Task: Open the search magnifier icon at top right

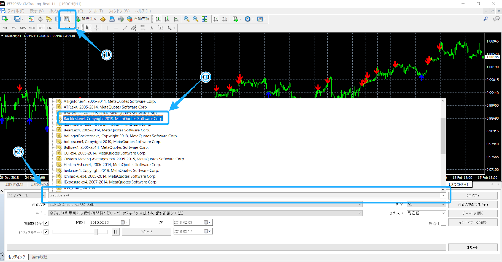Action: [x=486, y=19]
